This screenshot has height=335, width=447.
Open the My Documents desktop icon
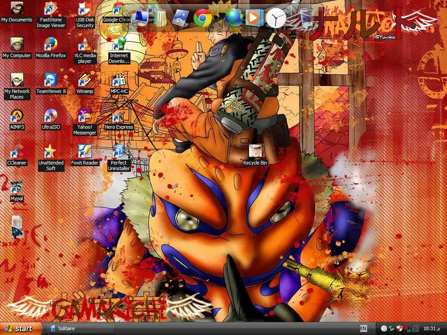(17, 12)
